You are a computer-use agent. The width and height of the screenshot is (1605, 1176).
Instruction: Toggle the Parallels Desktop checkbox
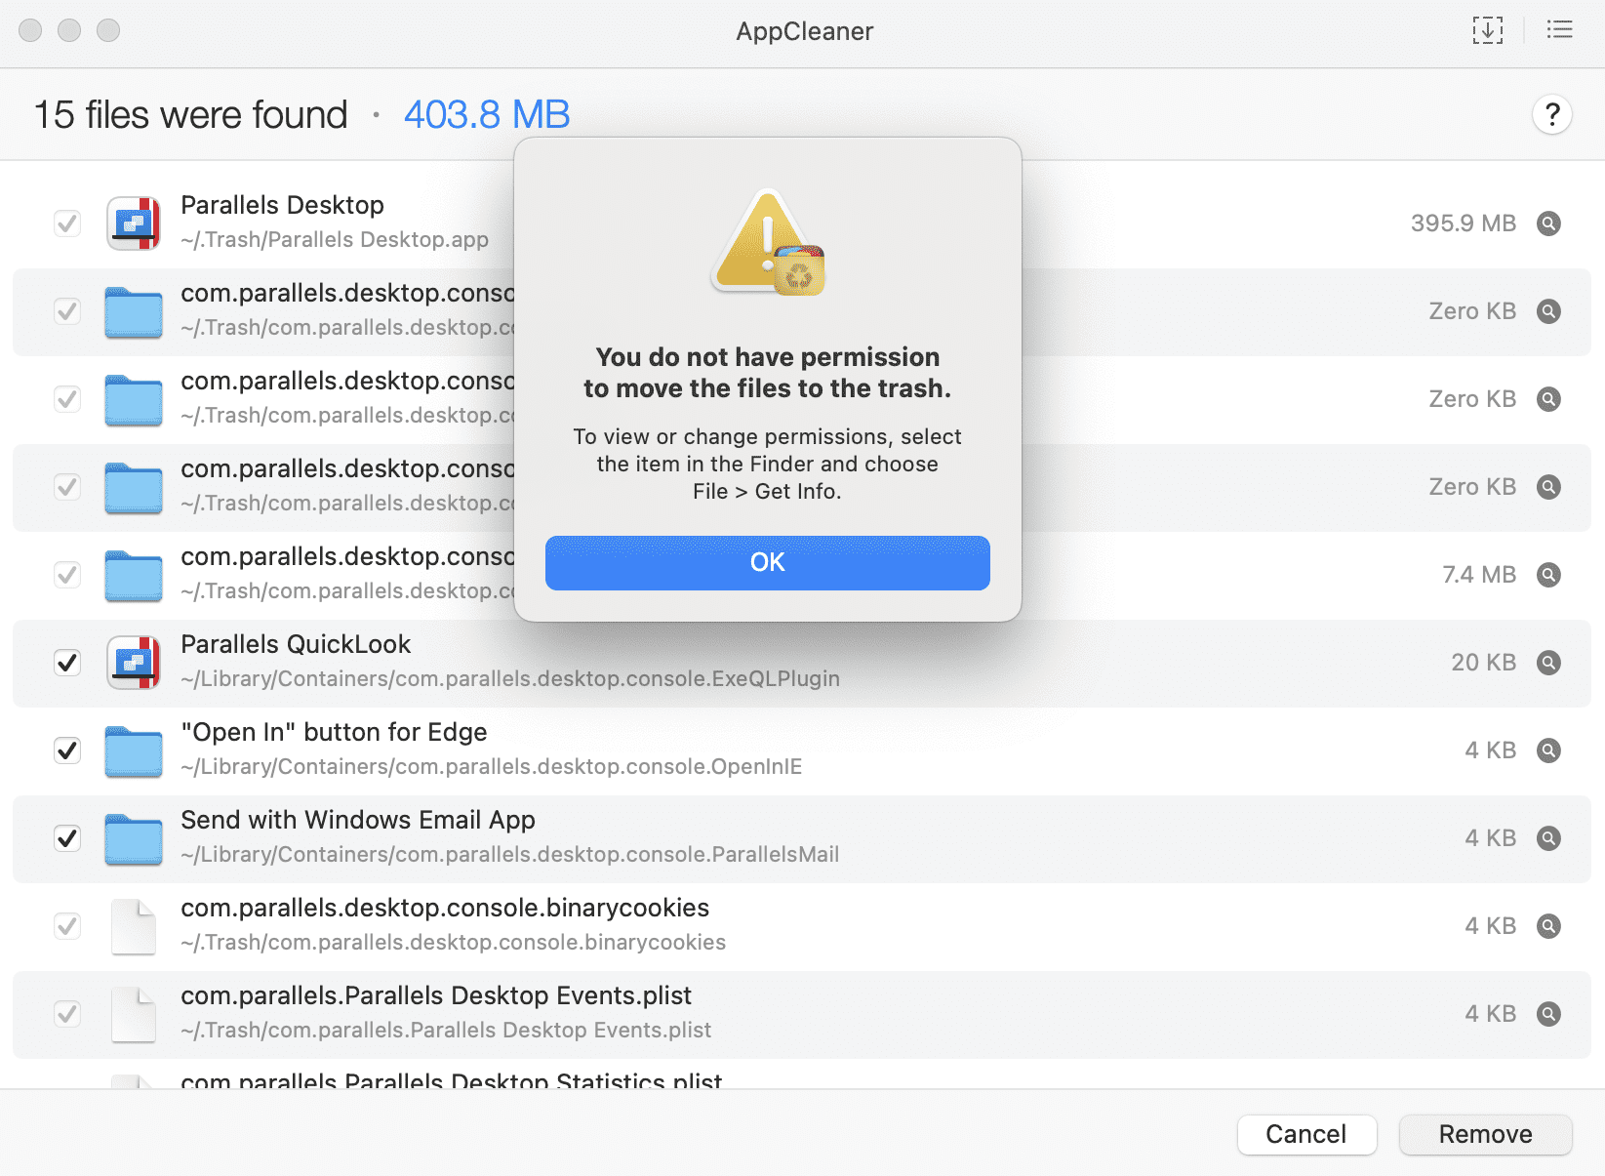pyautogui.click(x=67, y=223)
